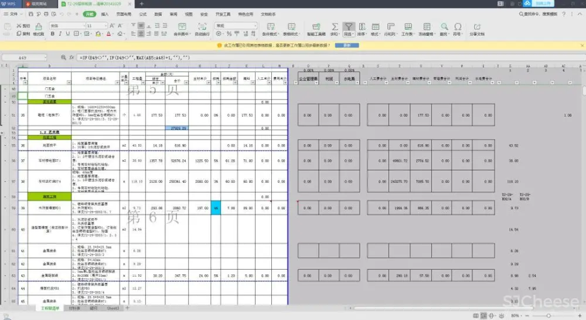Screen dimensions: 586x320
Task: Click the Share Document (分享文档) icon
Action: [476, 27]
